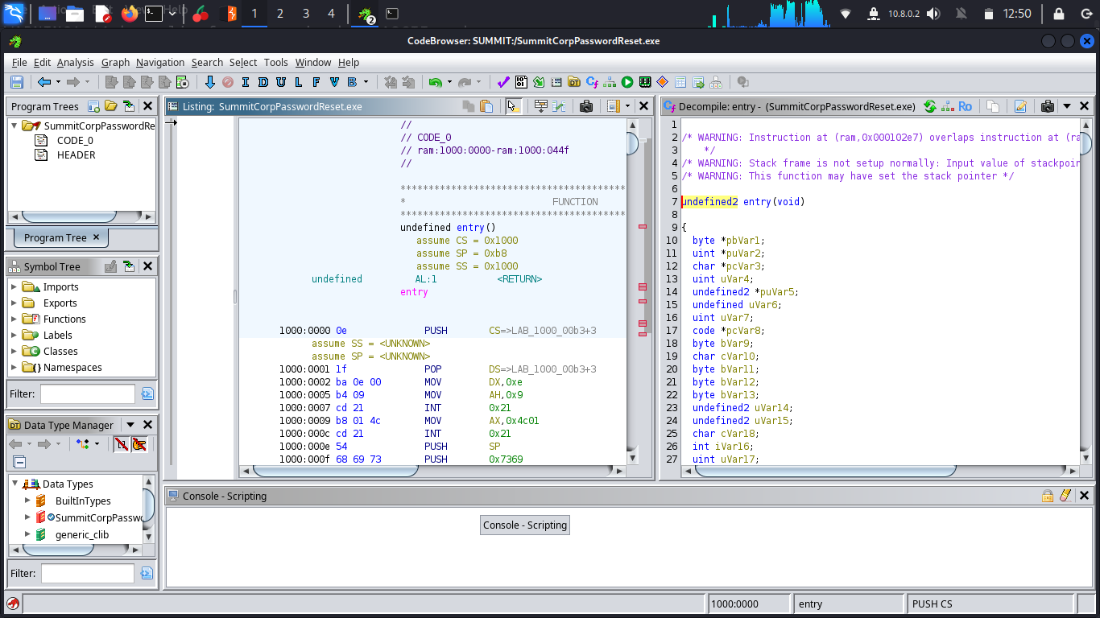
Task: Click the green Undo arrow
Action: [x=435, y=82]
